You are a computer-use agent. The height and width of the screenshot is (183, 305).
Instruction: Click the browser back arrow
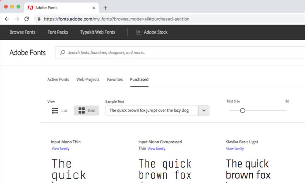7,19
